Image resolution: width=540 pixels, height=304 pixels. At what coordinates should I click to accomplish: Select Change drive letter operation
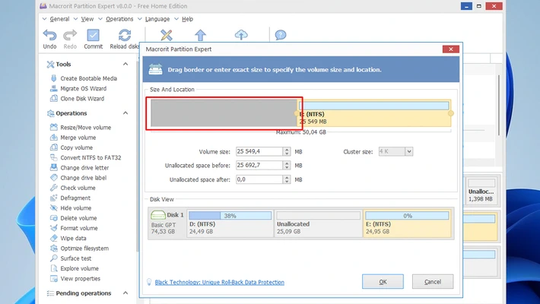pos(80,168)
